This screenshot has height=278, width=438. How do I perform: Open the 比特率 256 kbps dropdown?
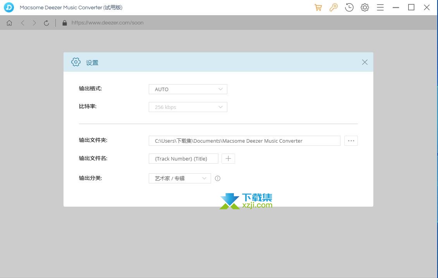click(188, 107)
